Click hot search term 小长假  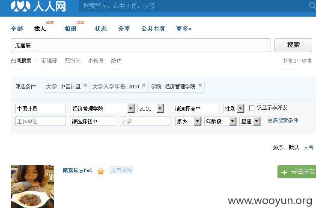click(96, 61)
